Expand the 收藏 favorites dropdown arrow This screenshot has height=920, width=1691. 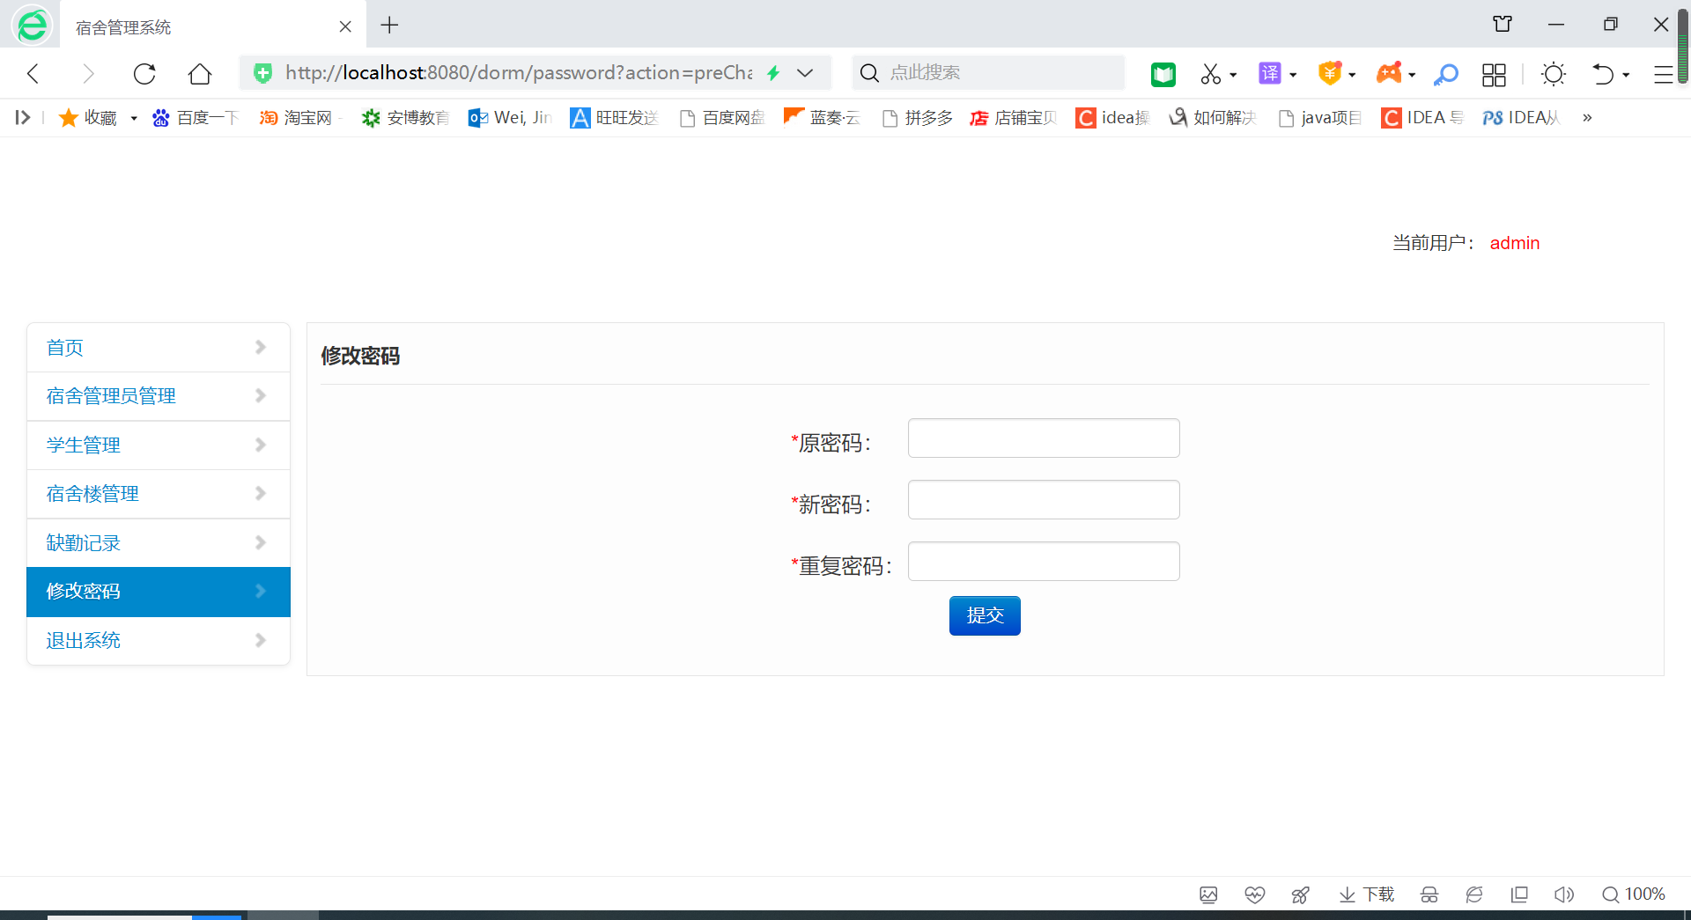point(134,118)
